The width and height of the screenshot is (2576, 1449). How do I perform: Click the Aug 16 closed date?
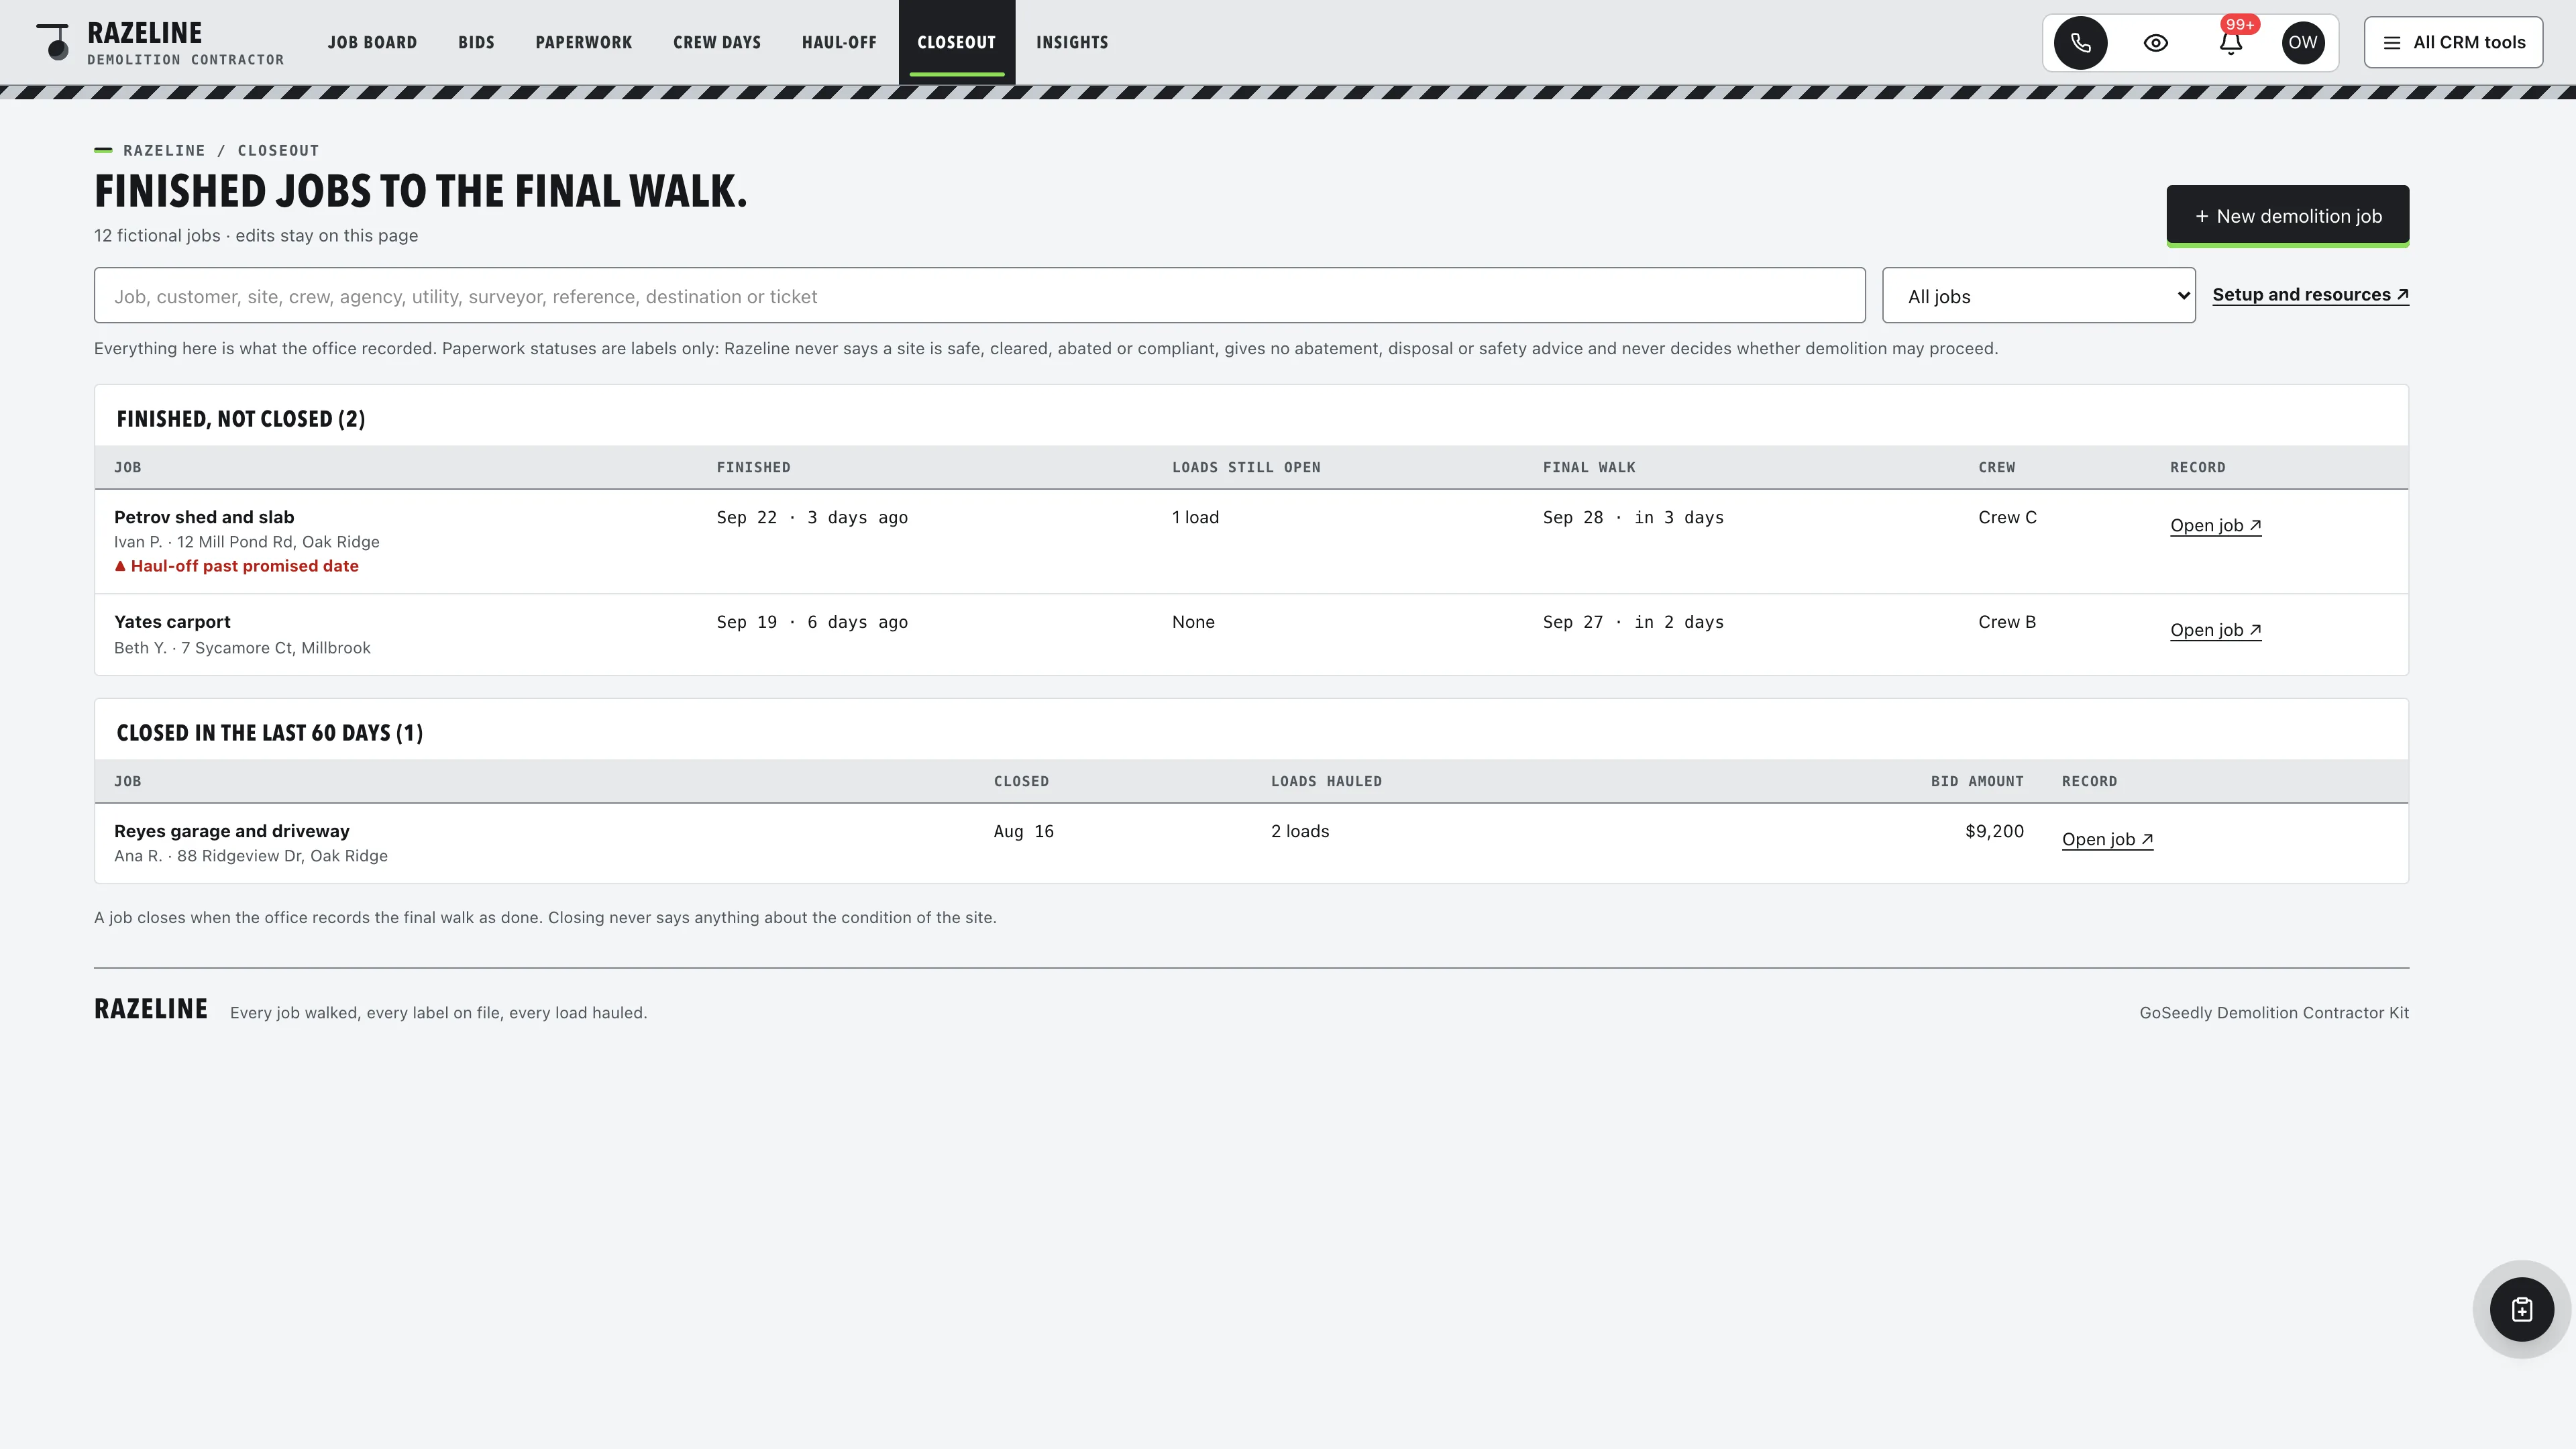point(1023,831)
